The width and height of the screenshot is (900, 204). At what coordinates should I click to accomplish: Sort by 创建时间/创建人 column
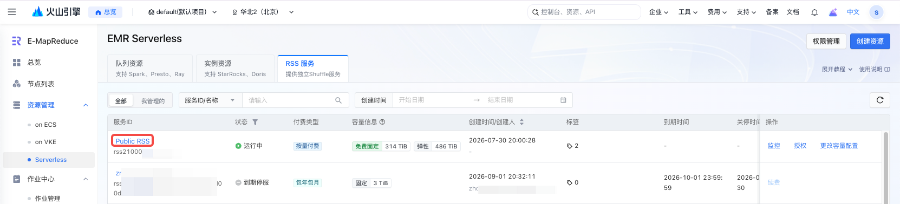[521, 122]
